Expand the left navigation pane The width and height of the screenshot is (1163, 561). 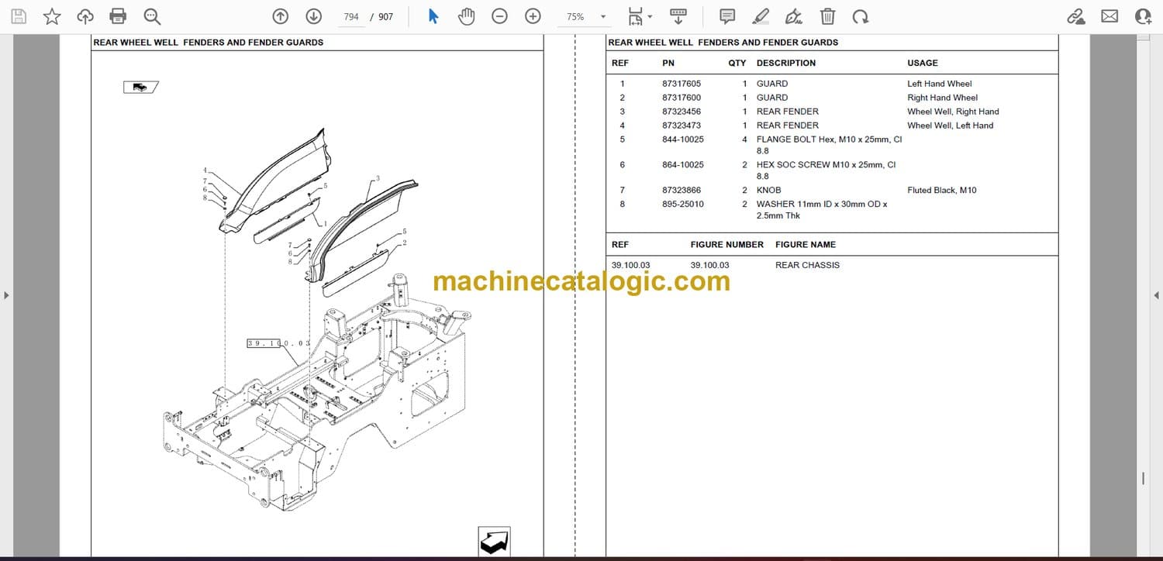[x=6, y=295]
